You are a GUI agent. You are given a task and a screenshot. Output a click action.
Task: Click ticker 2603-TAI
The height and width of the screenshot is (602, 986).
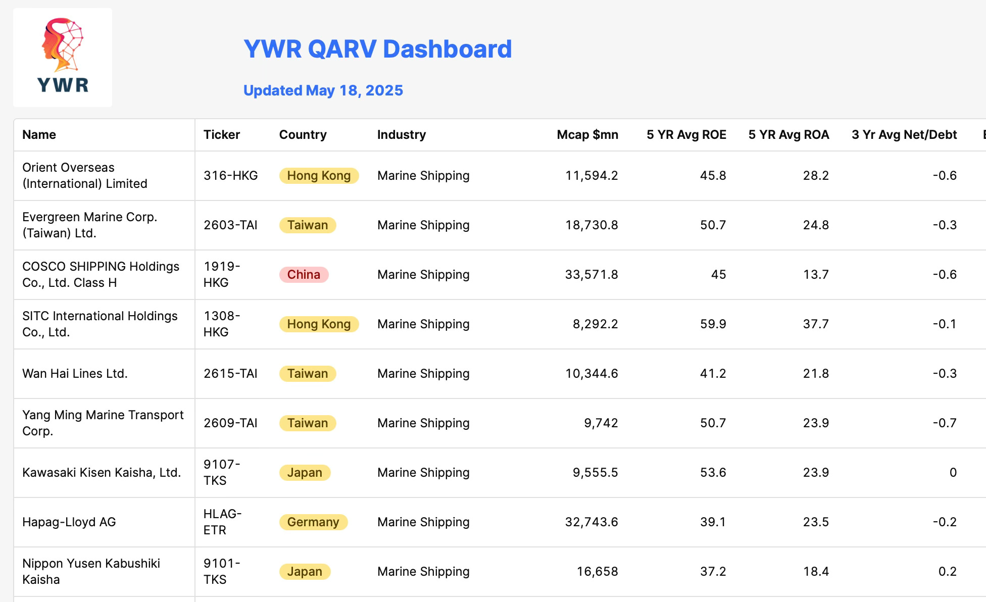230,225
